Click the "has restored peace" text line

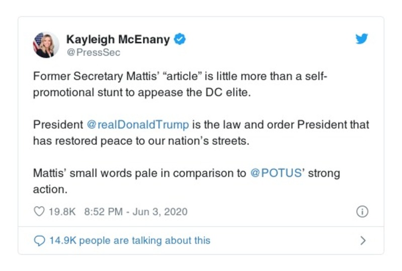pyautogui.click(x=141, y=141)
